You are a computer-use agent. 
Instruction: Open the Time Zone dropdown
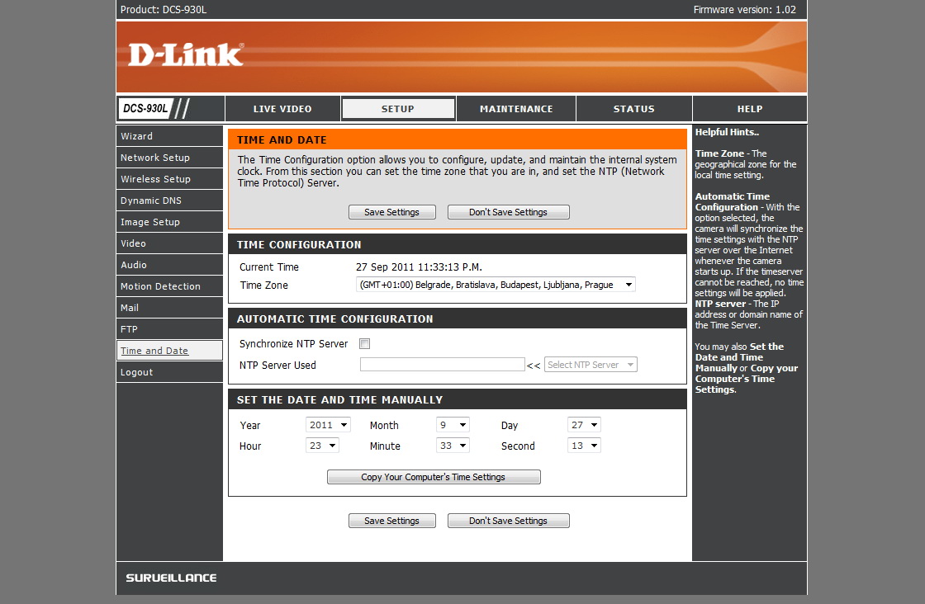496,285
